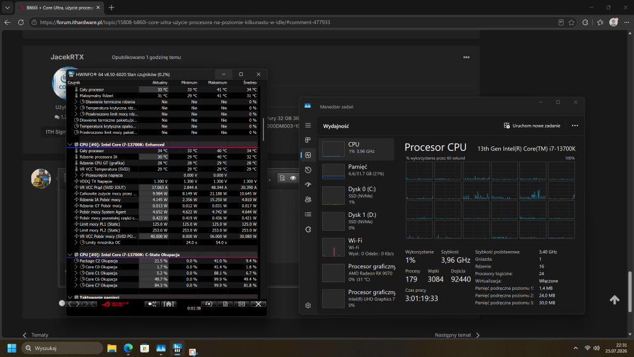Open forum post options ellipsis
This screenshot has width=634, height=357.
(x=466, y=58)
